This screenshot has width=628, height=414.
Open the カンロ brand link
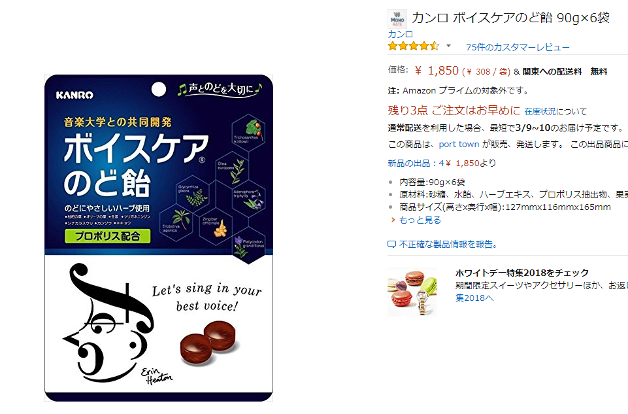[x=400, y=35]
